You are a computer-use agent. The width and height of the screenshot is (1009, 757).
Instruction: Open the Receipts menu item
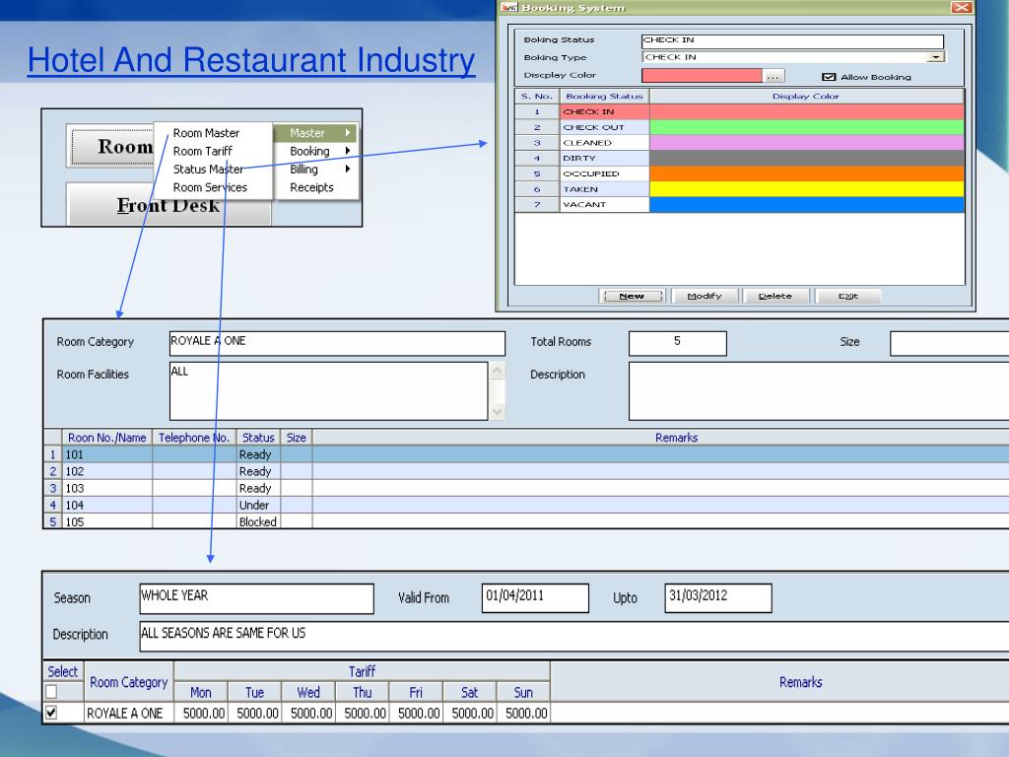tap(311, 187)
